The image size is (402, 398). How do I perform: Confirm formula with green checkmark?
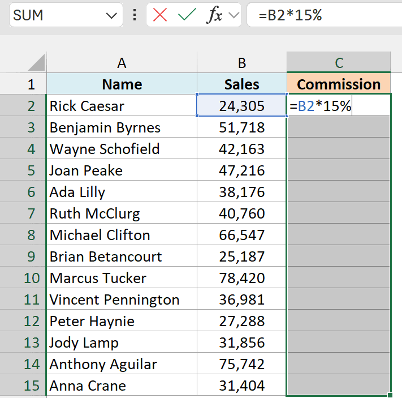187,15
